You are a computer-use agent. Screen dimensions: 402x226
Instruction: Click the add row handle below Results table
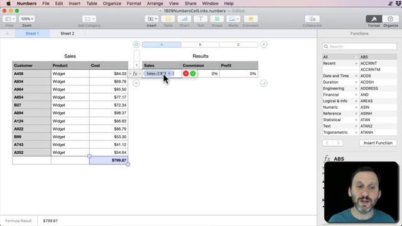click(136, 83)
